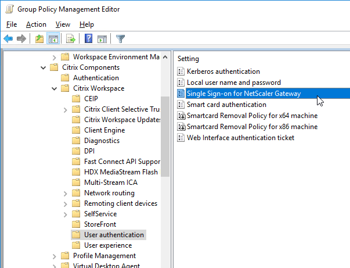Expand the Network routing node
Viewport: 350px width, 268px height.
click(x=65, y=194)
